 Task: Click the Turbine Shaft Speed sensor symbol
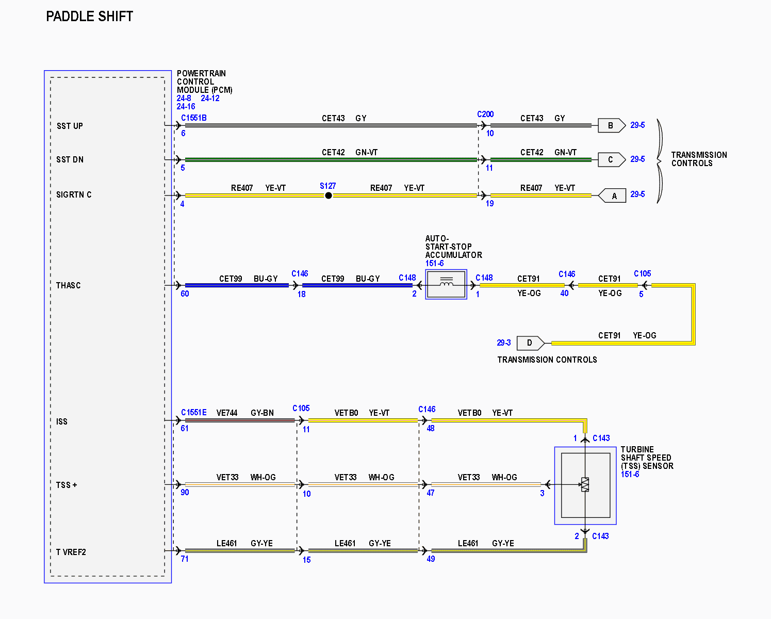[x=585, y=485]
